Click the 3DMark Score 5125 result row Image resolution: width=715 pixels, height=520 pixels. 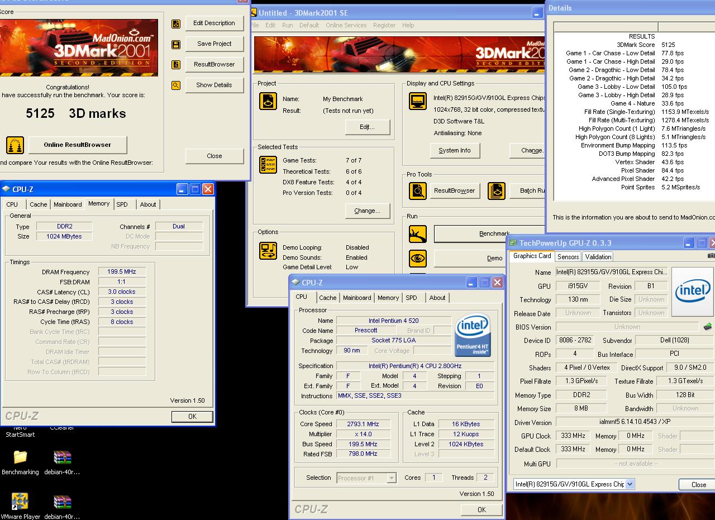point(634,45)
